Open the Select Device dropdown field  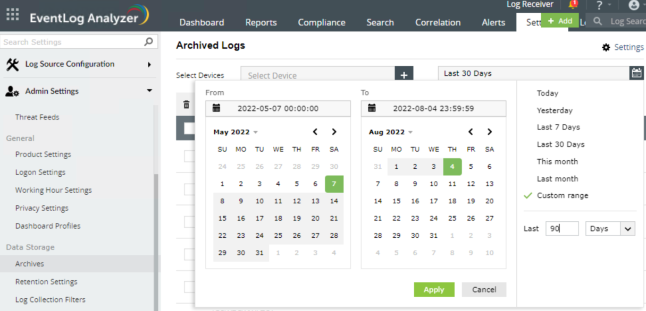pos(318,75)
